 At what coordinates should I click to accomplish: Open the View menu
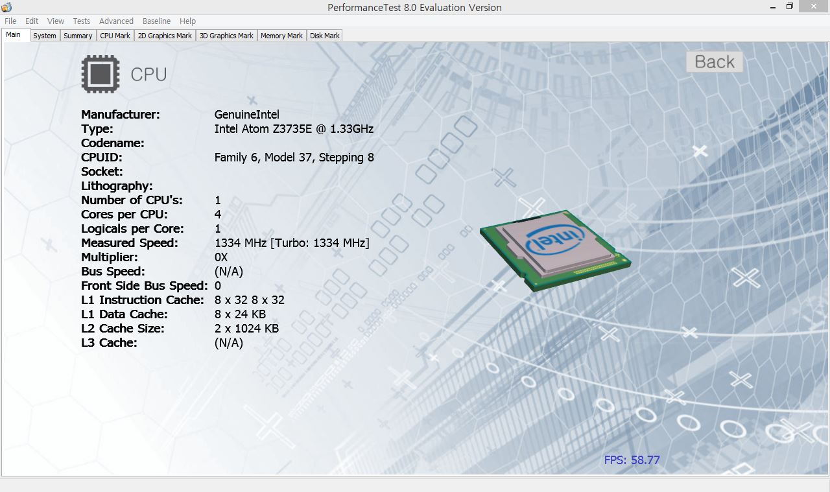point(56,21)
